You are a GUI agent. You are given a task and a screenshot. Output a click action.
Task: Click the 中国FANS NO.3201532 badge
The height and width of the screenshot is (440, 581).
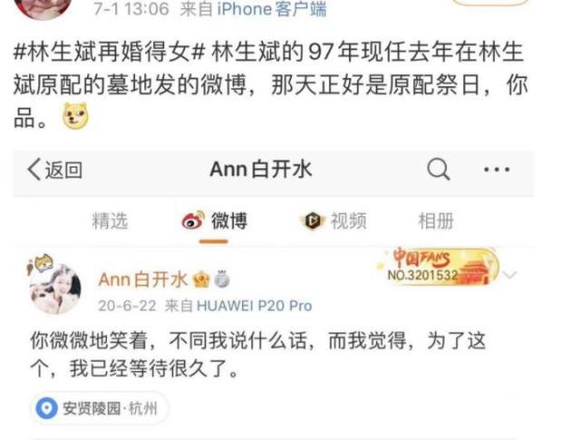click(x=439, y=266)
